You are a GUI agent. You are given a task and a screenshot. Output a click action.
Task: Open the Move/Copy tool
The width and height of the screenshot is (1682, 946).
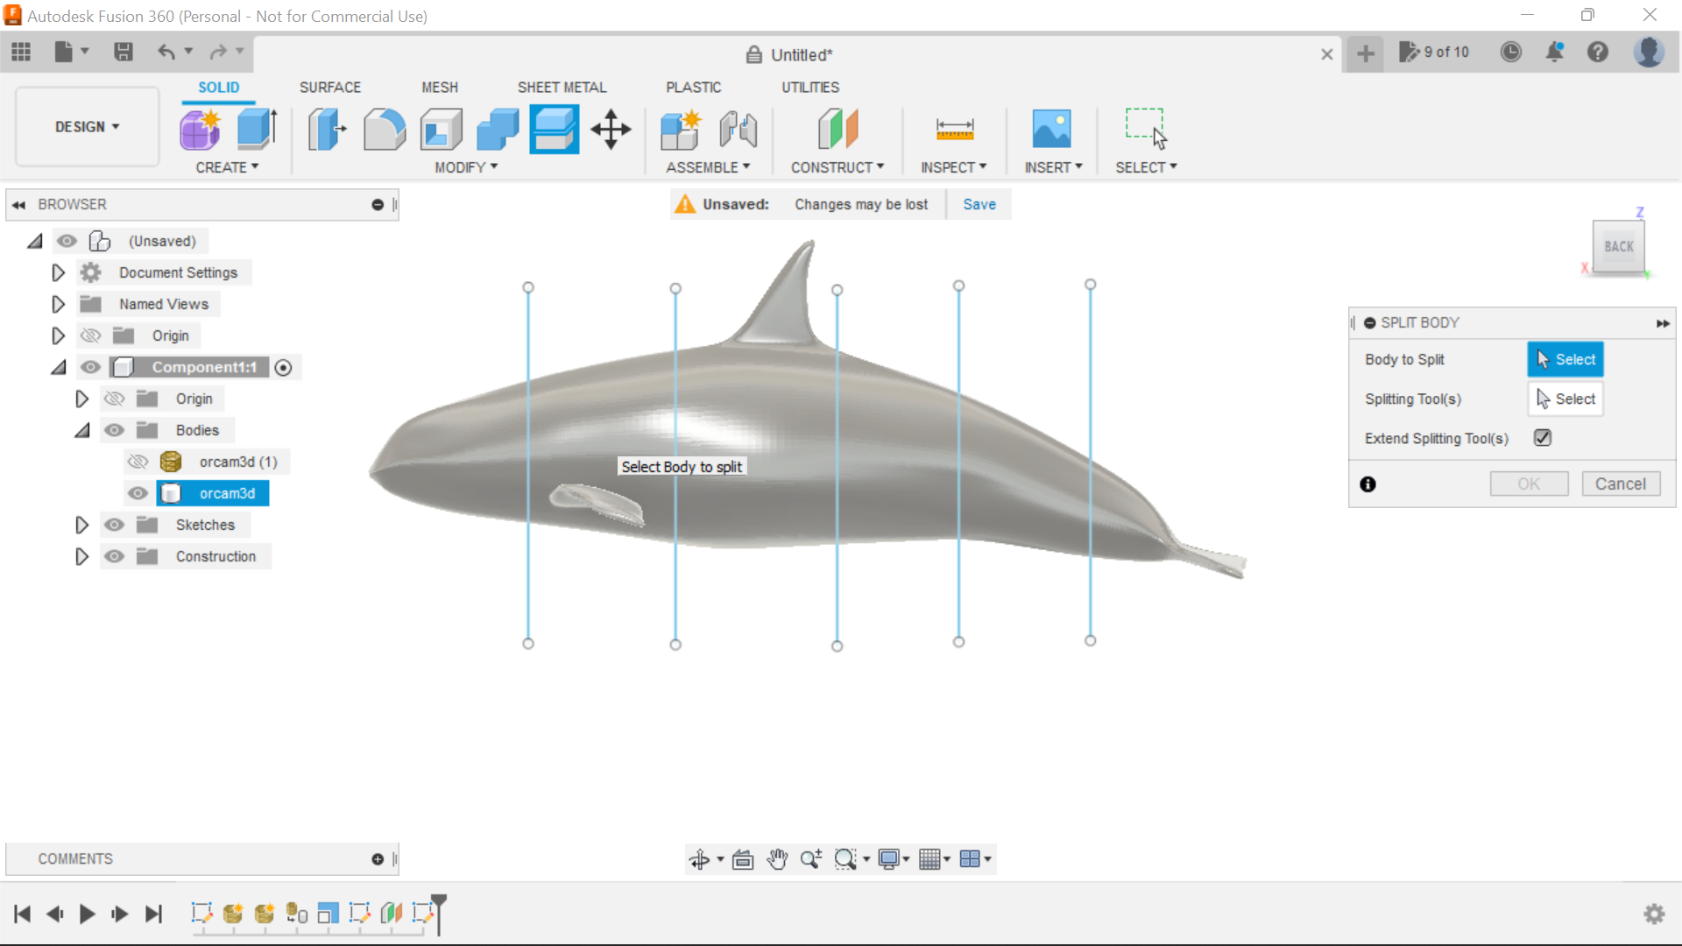click(x=610, y=129)
